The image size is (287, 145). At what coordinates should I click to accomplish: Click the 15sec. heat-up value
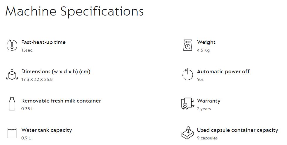27,50
